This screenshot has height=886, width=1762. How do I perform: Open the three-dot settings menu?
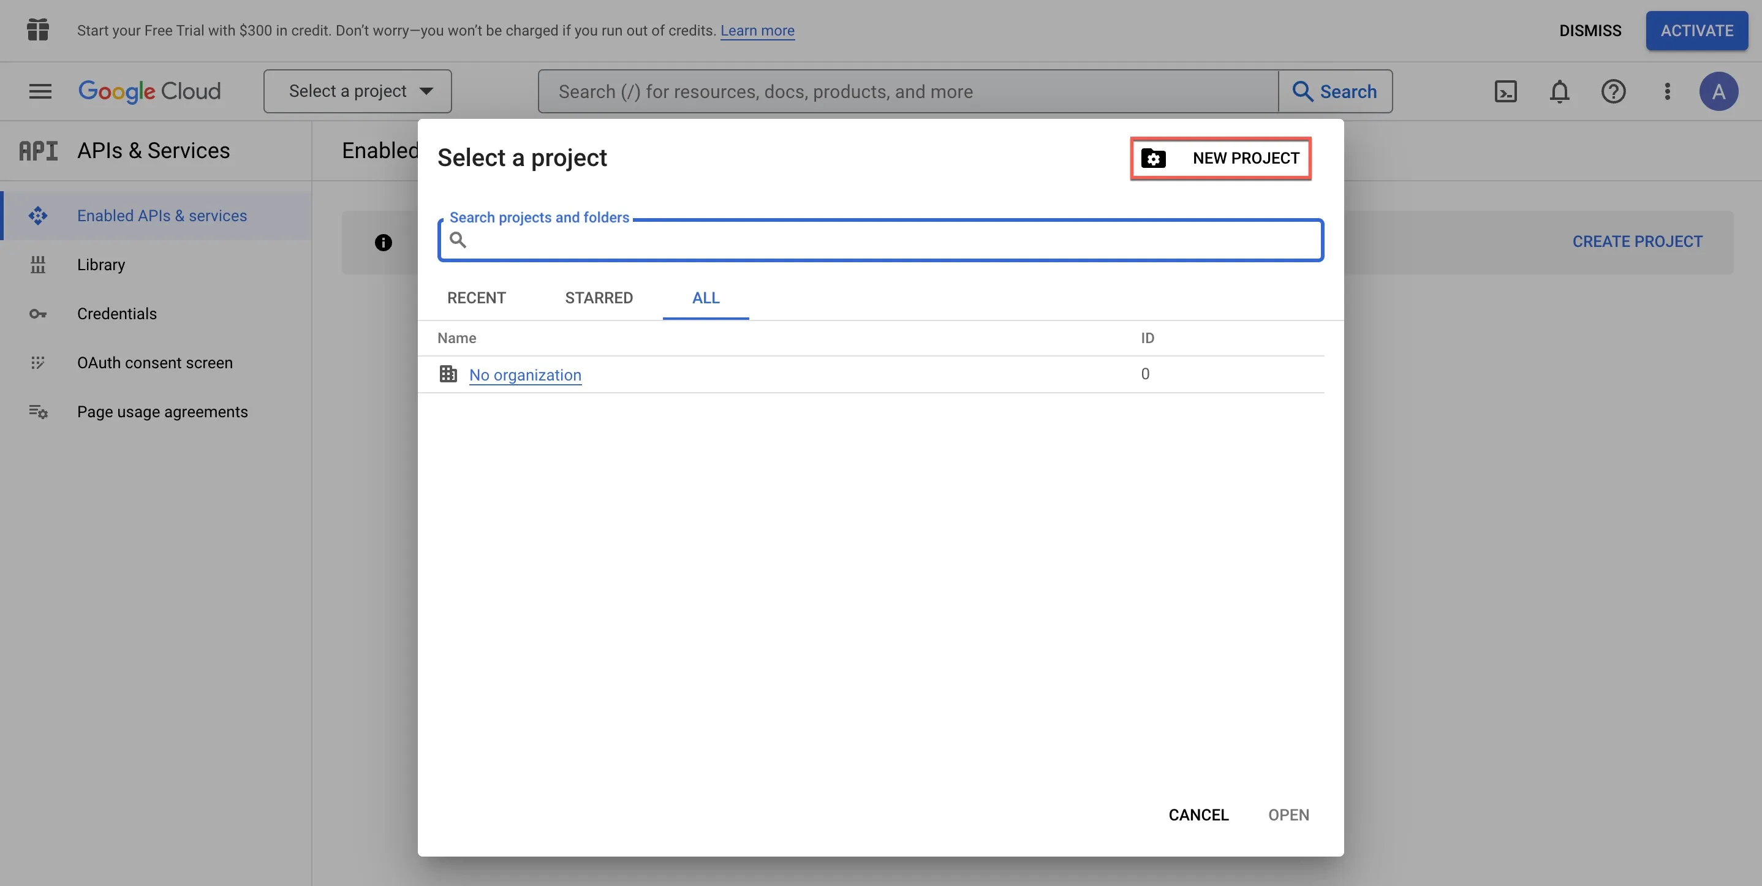pyautogui.click(x=1668, y=92)
